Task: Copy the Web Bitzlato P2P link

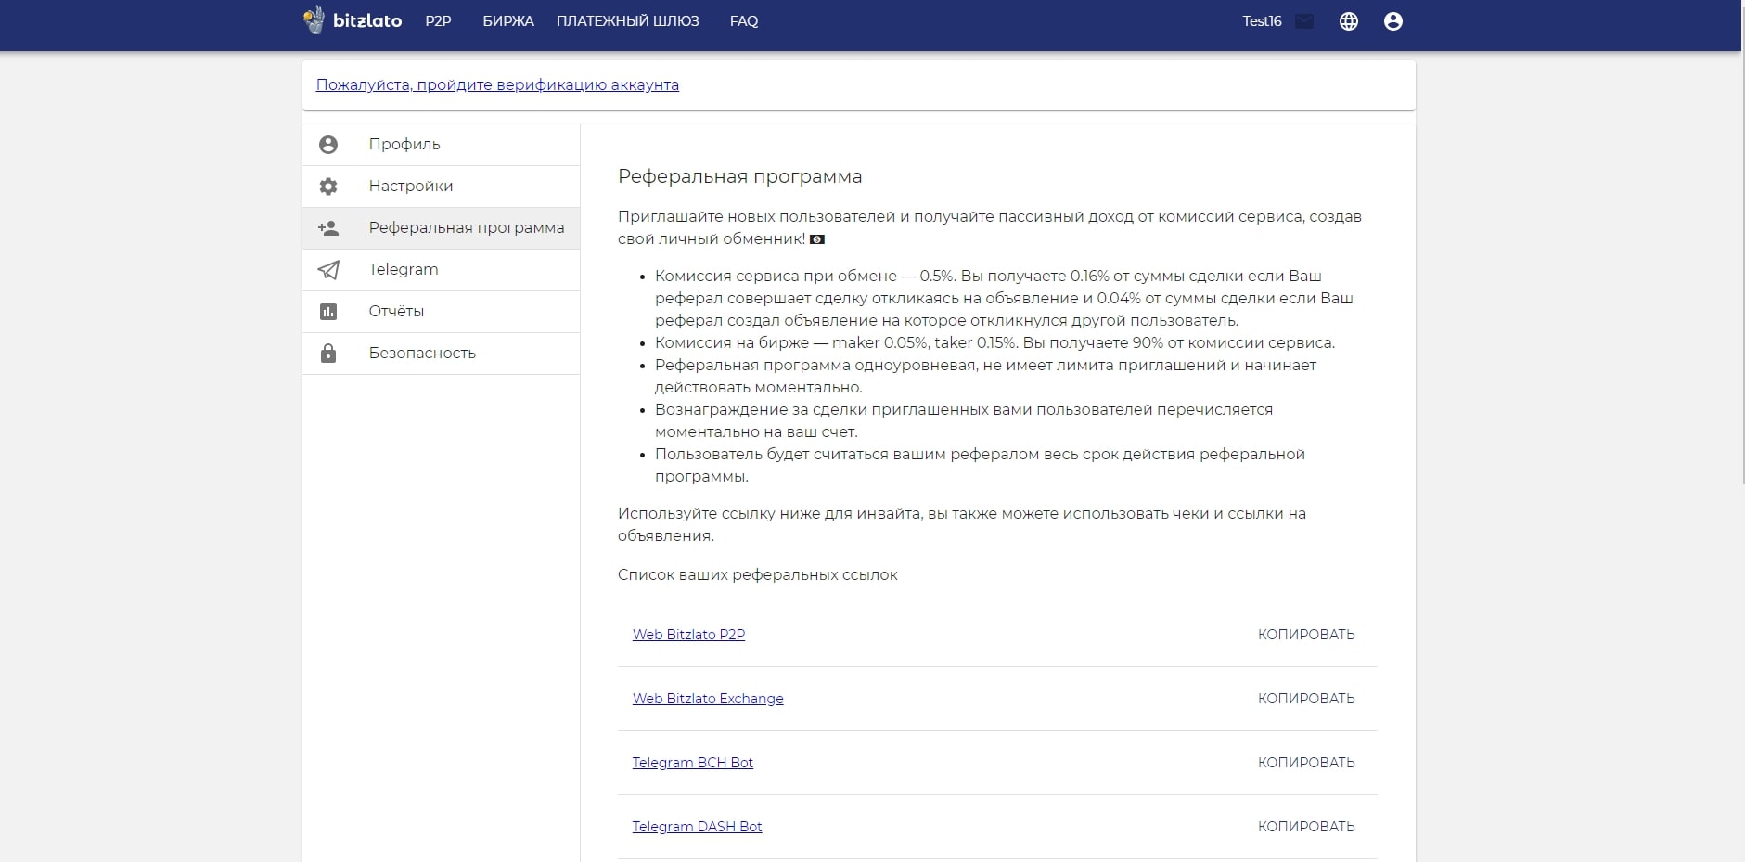Action: [1306, 635]
